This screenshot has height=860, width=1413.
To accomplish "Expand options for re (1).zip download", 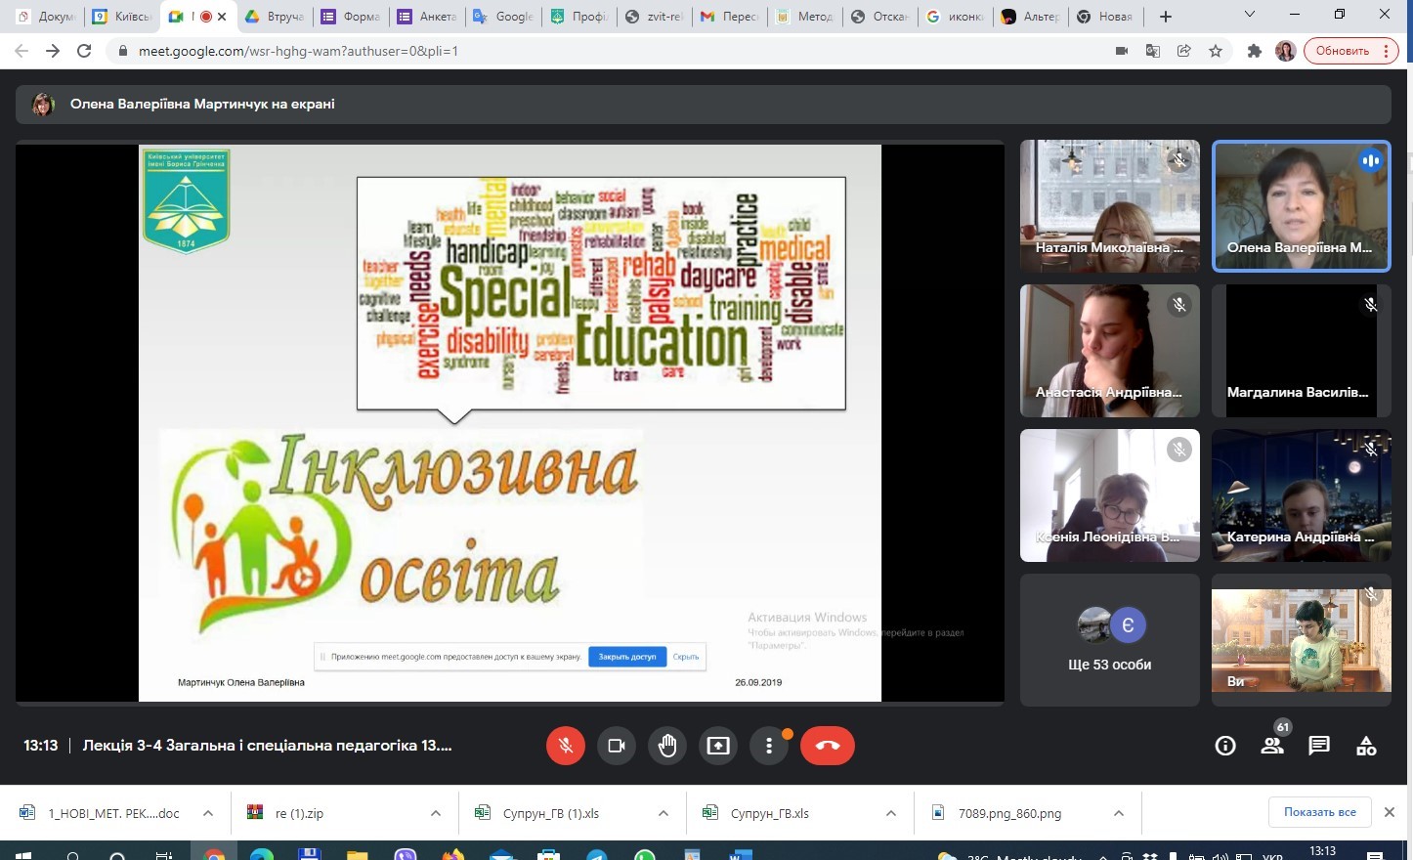I will (x=436, y=813).
